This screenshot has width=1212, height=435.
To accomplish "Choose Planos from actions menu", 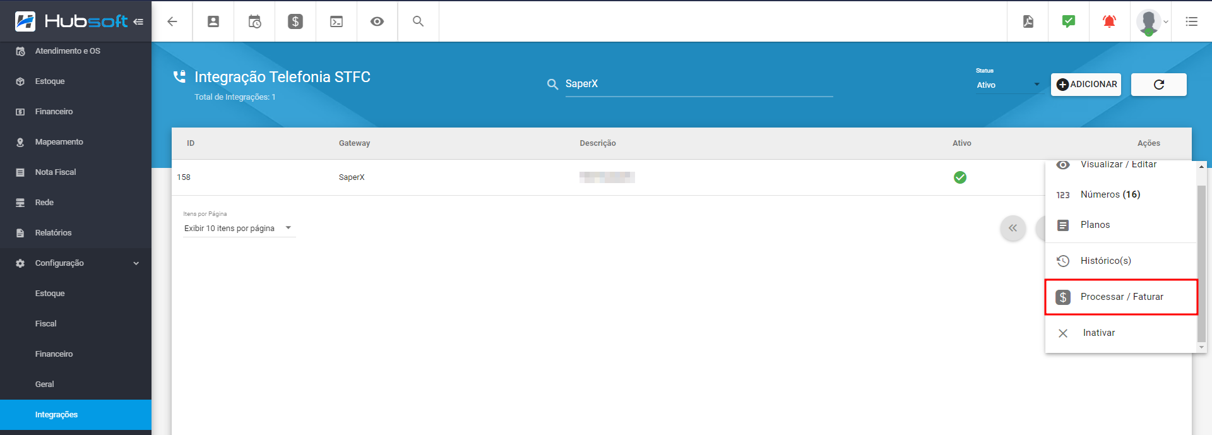I will [1121, 225].
